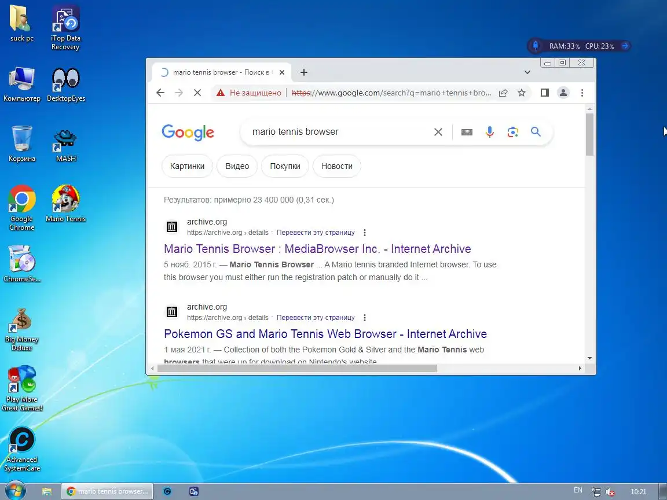Select the 'suck pc' desktop folder
Viewport: 667px width, 500px height.
point(21,24)
